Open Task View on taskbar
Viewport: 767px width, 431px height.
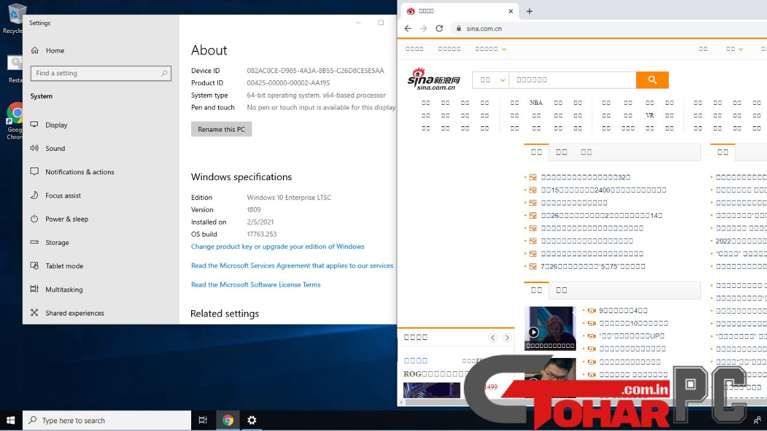[x=203, y=420]
